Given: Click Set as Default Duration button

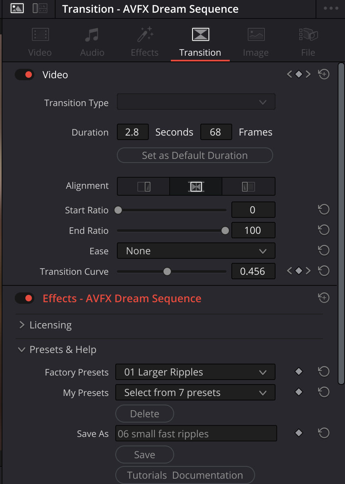Looking at the screenshot, I should (195, 156).
